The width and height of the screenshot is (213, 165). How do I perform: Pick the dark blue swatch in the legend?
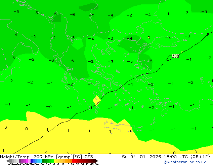[32, 161]
